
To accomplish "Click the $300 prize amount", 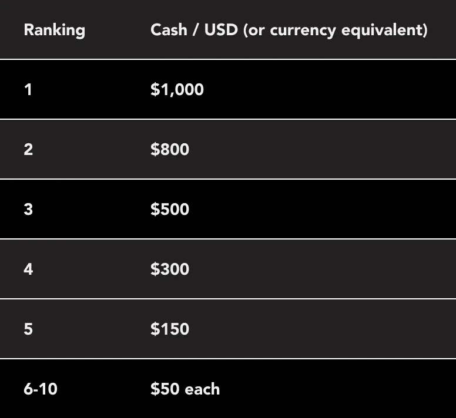I will pyautogui.click(x=170, y=269).
